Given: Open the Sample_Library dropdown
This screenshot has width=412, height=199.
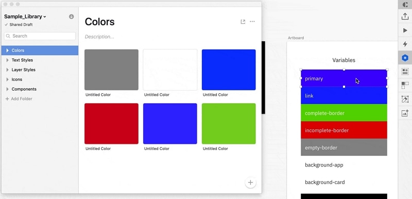Looking at the screenshot, I should 25,16.
